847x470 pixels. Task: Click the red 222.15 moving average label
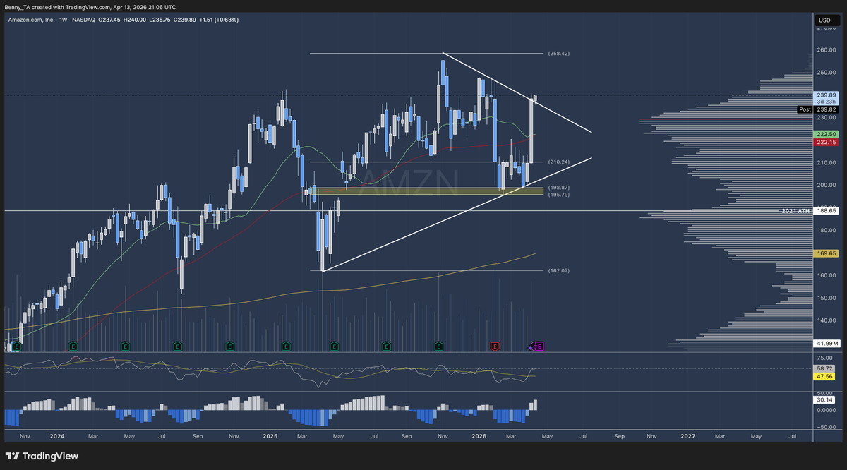coord(827,142)
